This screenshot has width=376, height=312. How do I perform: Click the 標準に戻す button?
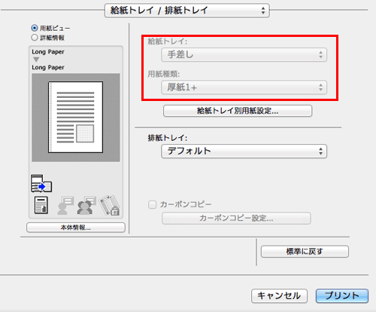(305, 252)
